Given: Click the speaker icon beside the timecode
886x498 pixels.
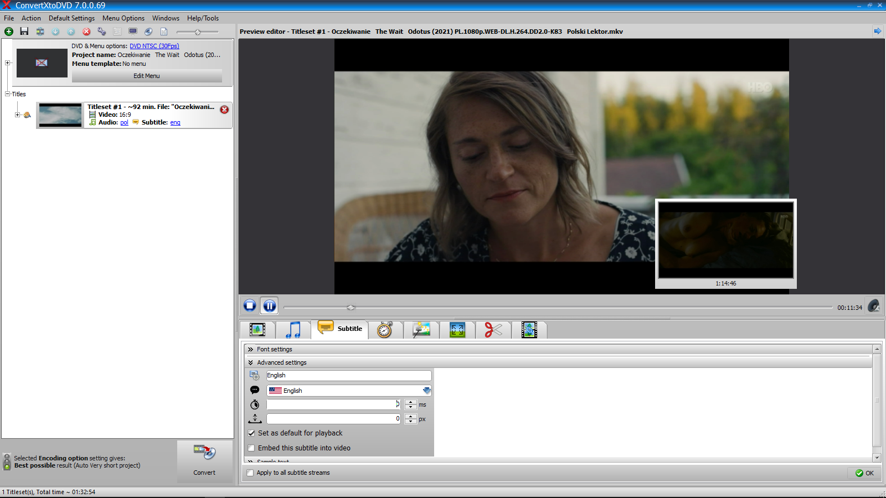Looking at the screenshot, I should (874, 305).
